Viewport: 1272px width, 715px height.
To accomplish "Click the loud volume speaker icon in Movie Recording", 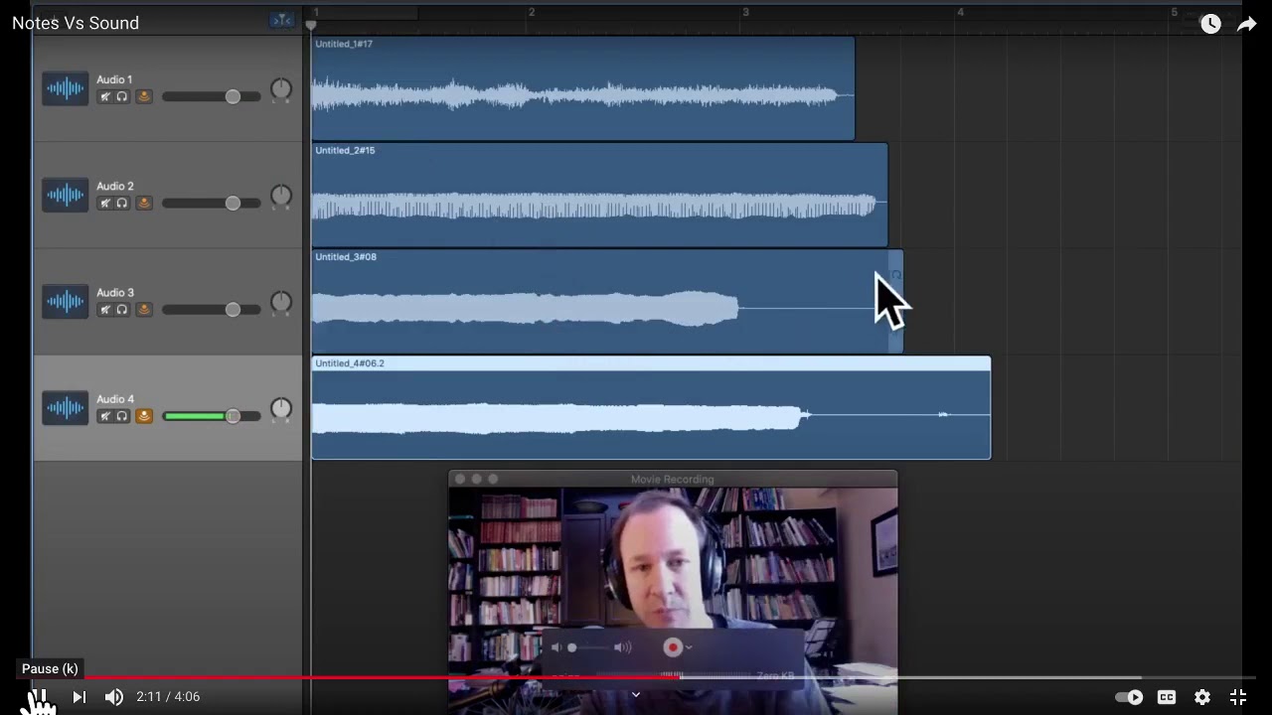I will (622, 647).
